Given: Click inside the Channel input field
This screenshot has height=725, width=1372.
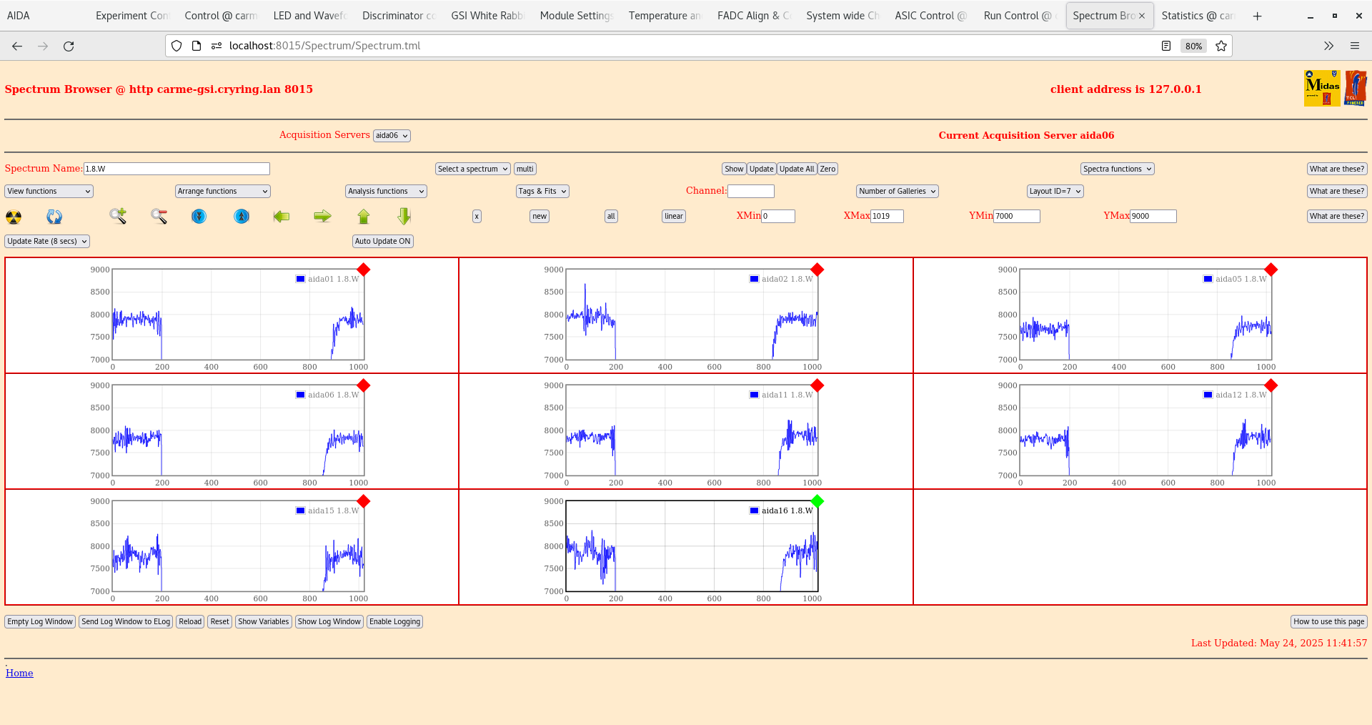Looking at the screenshot, I should (x=751, y=191).
